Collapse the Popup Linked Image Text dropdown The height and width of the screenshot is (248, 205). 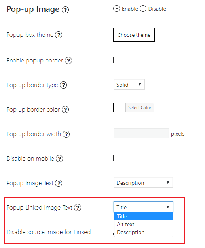pos(143,207)
